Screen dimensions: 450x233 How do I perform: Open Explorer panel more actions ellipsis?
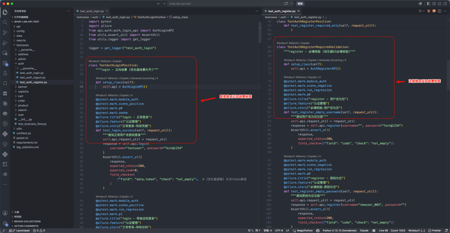click(x=68, y=11)
